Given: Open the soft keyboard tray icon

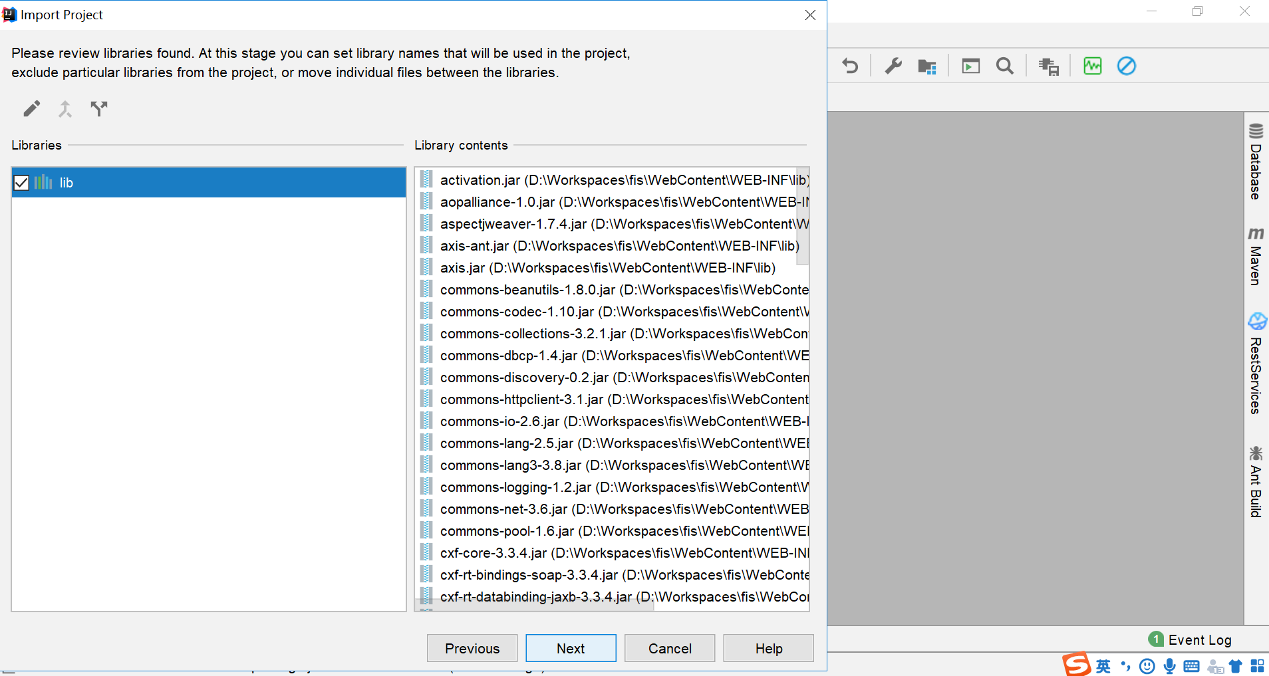Looking at the screenshot, I should tap(1191, 666).
